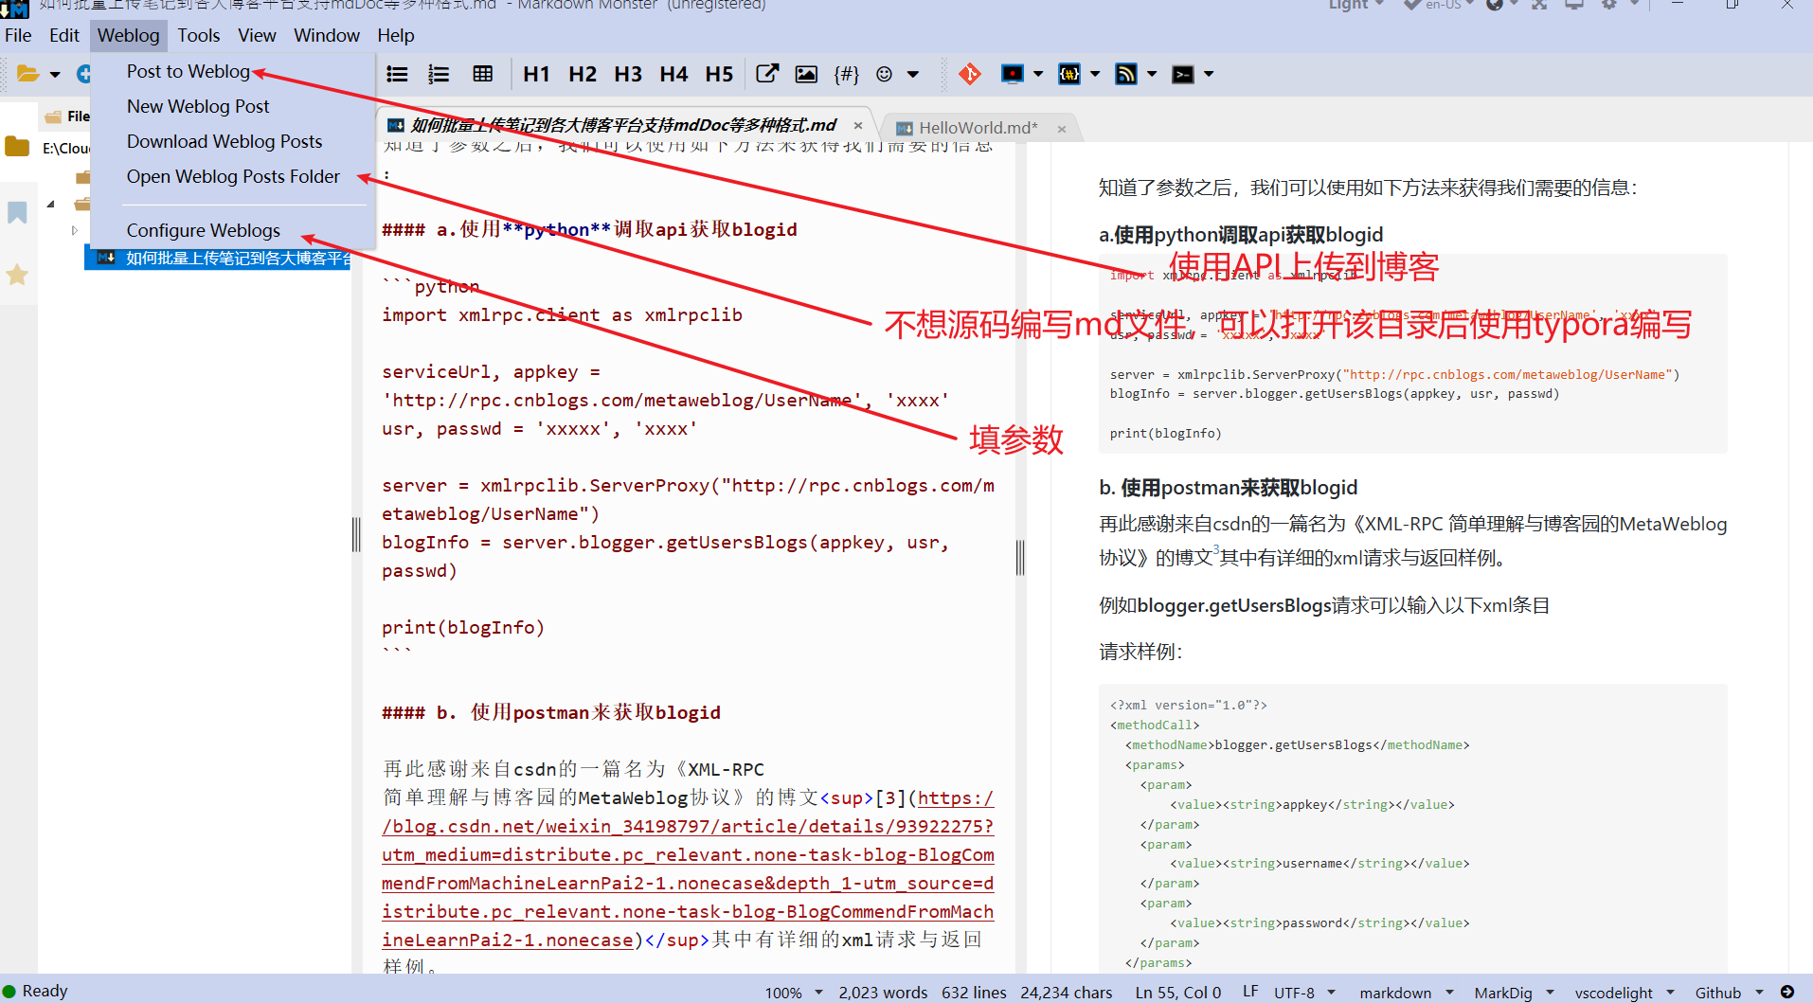Image resolution: width=1813 pixels, height=1003 pixels.
Task: Apply H3 heading format
Action: pyautogui.click(x=628, y=74)
